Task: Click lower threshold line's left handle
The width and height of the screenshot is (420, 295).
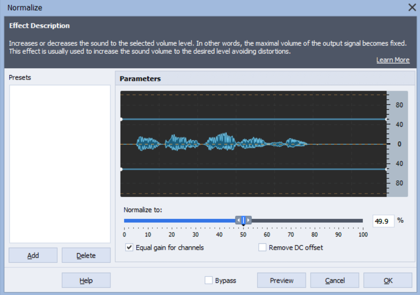Action: click(x=121, y=169)
